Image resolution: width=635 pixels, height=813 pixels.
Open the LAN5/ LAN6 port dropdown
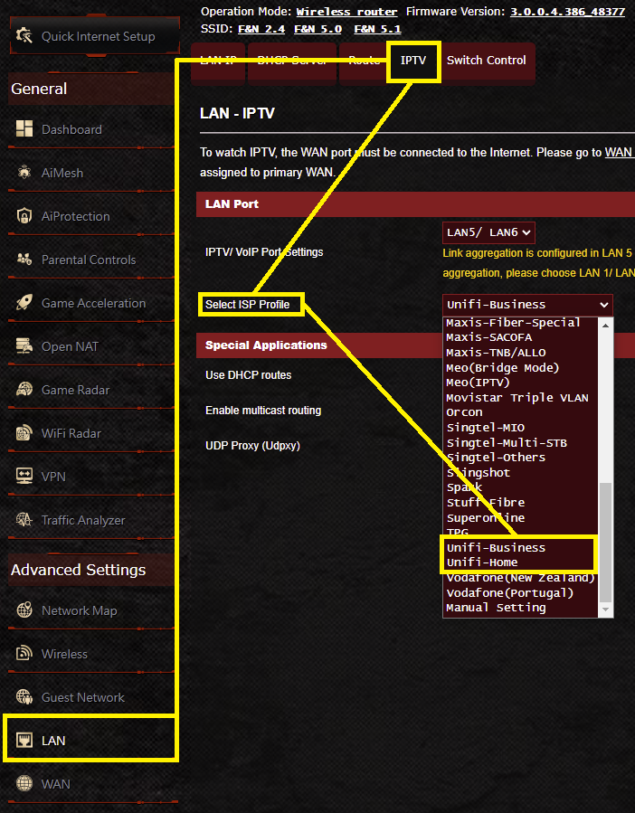pyautogui.click(x=488, y=232)
